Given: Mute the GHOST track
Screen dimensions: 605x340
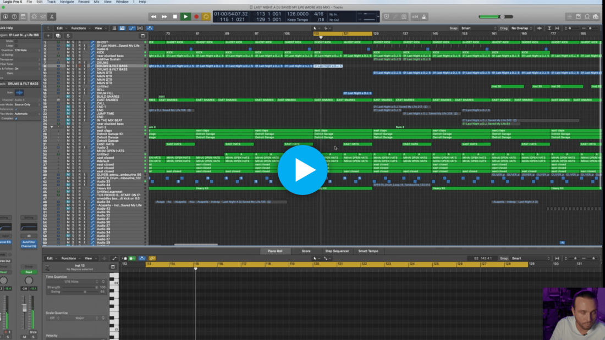Looking at the screenshot, I should [x=68, y=42].
